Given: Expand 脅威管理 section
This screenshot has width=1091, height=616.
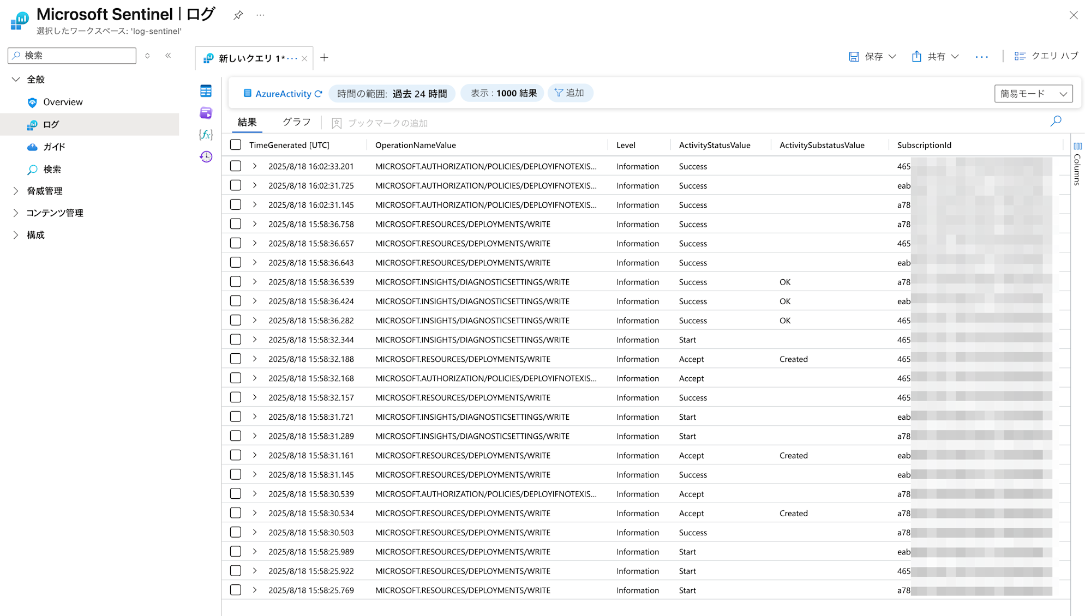Looking at the screenshot, I should click(16, 191).
